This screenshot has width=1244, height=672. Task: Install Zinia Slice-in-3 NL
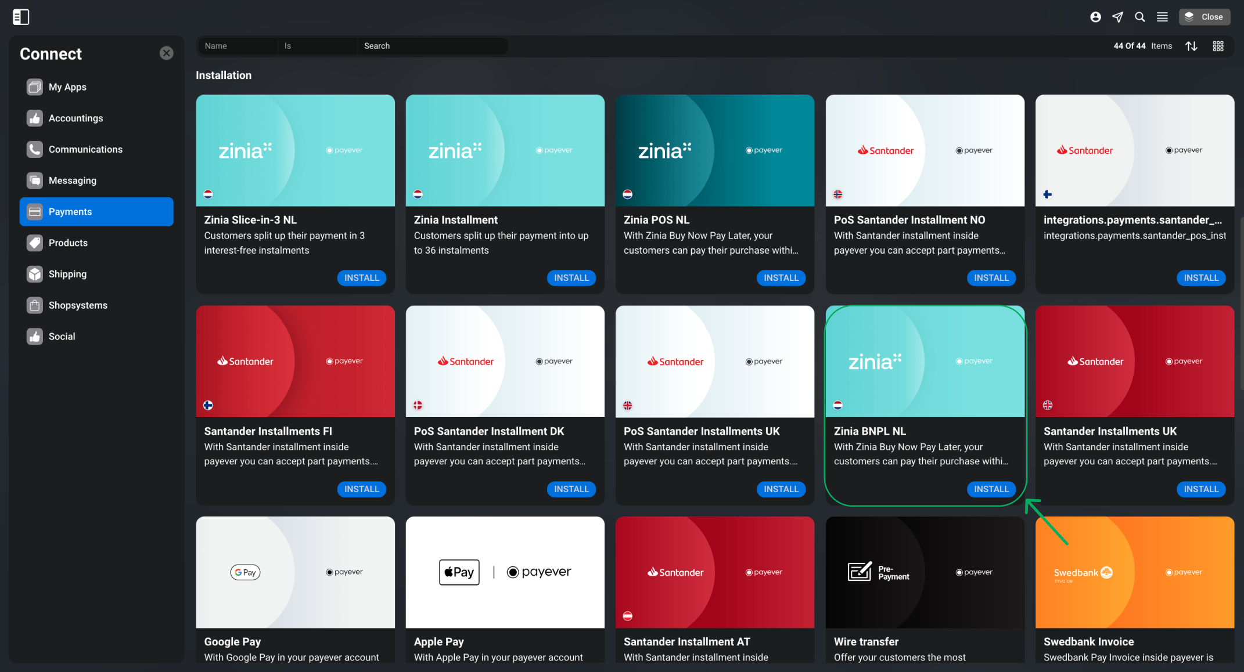[x=361, y=278]
